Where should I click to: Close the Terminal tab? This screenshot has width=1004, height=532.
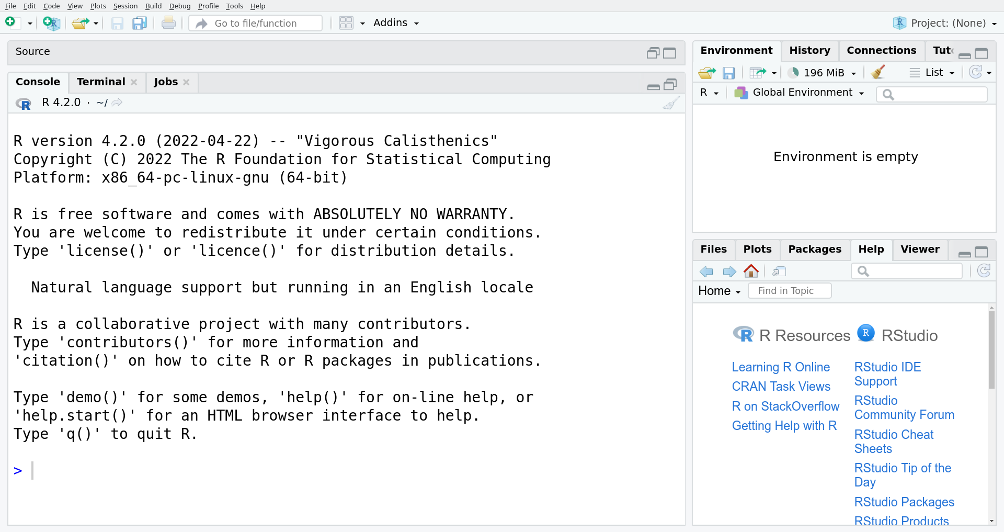tap(134, 82)
